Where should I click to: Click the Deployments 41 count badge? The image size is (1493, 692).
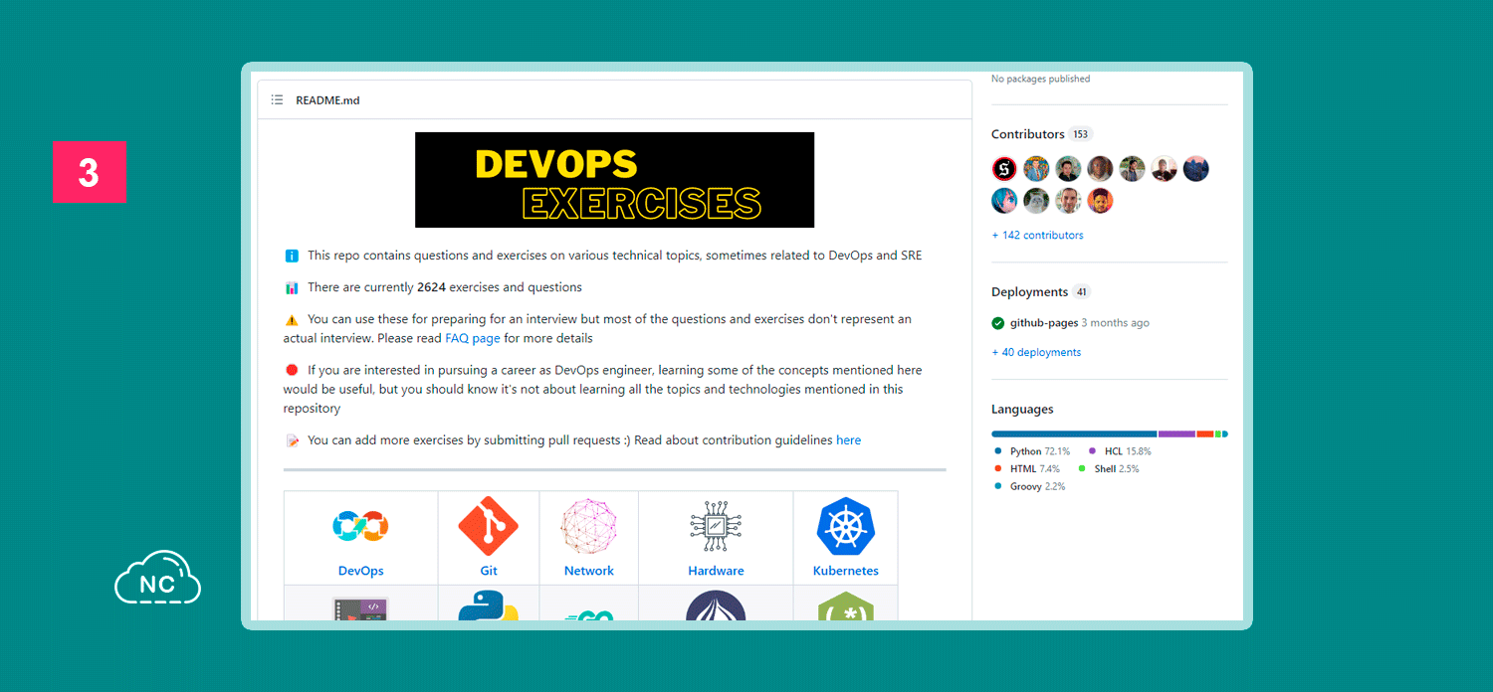pos(1082,292)
